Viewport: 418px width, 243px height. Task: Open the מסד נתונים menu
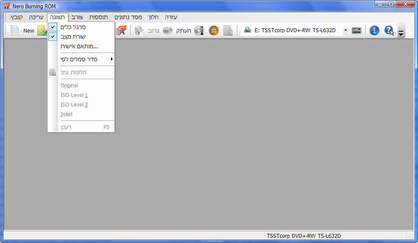[x=128, y=17]
